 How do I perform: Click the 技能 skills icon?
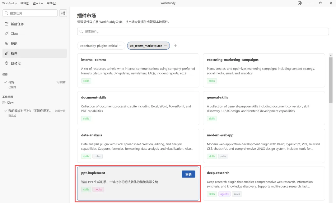(x=7, y=43)
